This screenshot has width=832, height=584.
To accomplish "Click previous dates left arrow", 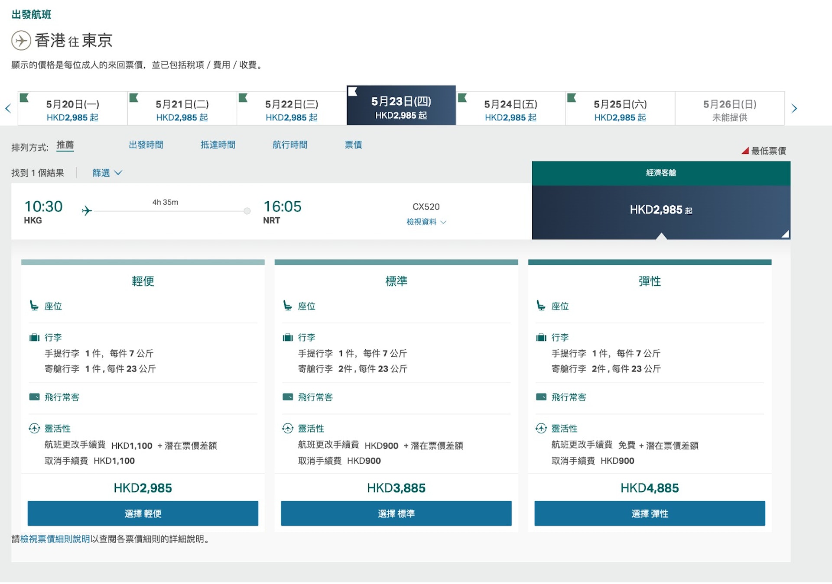I will click(8, 108).
